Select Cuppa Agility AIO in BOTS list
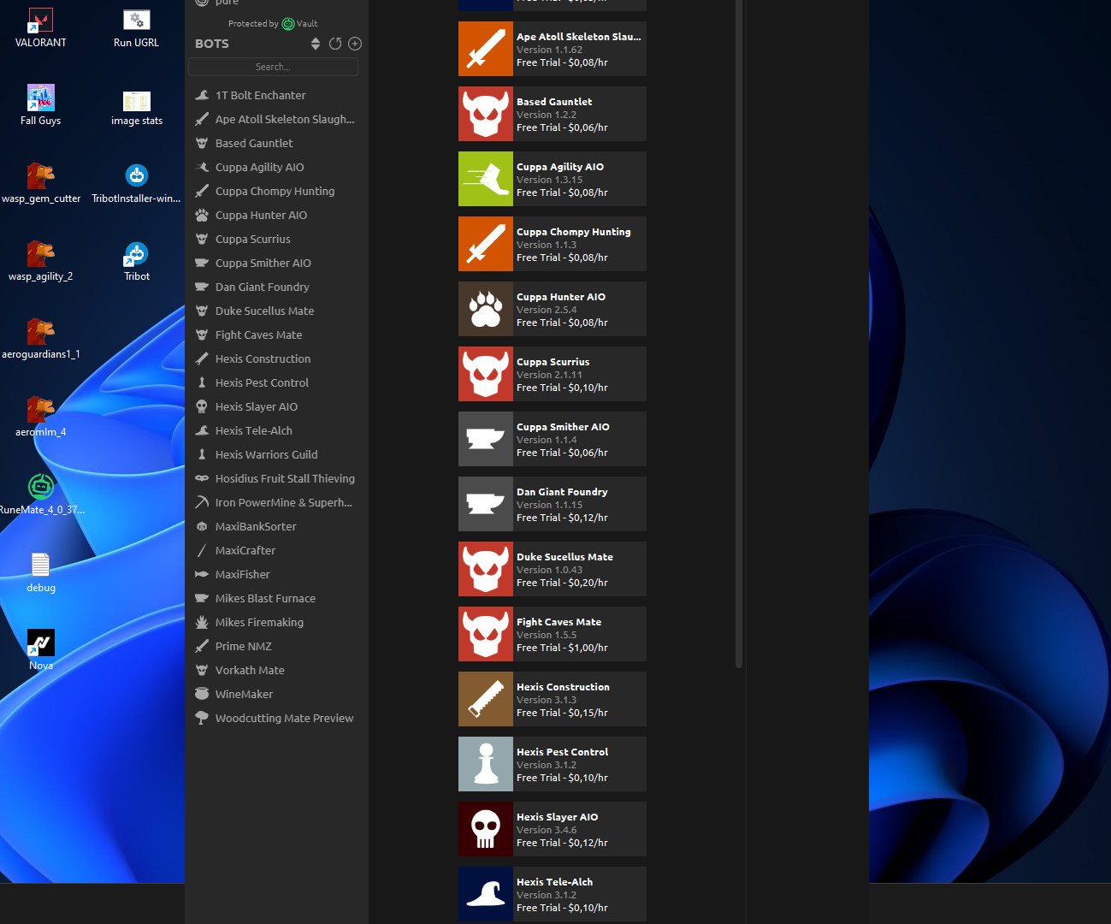 pos(276,167)
